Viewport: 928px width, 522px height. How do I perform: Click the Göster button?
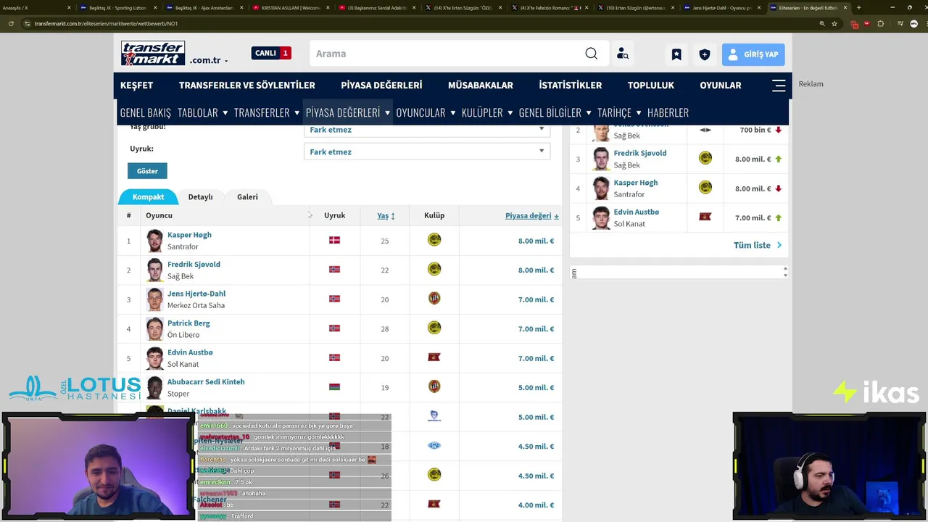click(147, 171)
